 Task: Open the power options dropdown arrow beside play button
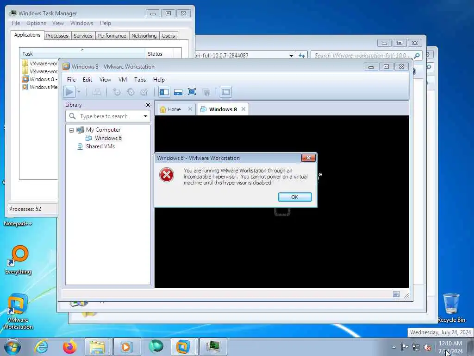[x=79, y=92]
